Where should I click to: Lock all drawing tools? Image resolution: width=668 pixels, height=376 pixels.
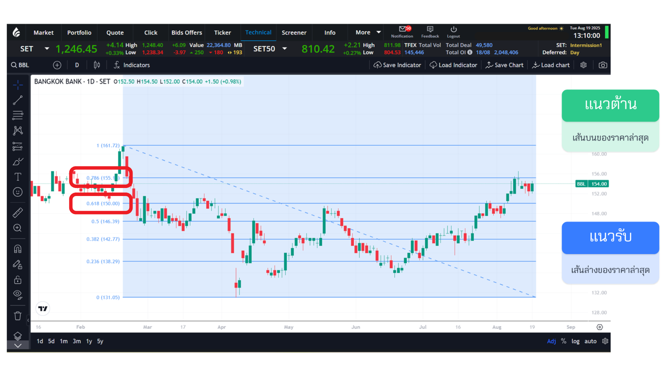pos(18,280)
